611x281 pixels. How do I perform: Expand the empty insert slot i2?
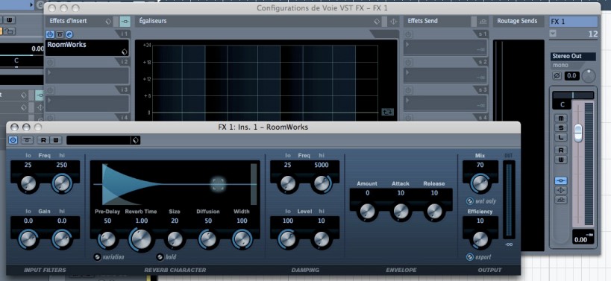(x=49, y=72)
